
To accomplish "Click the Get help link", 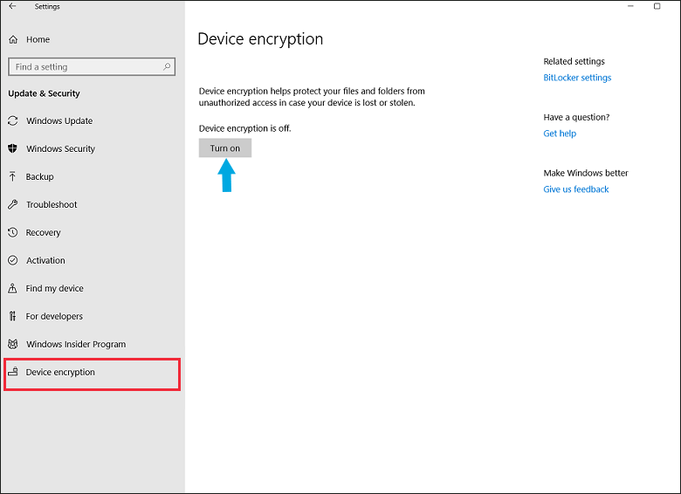I will coord(560,134).
